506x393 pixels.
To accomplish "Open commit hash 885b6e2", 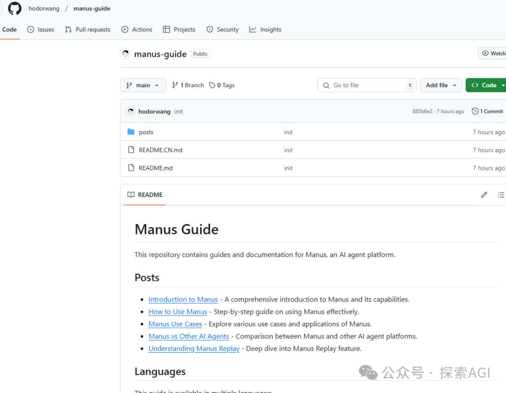I will pyautogui.click(x=422, y=112).
